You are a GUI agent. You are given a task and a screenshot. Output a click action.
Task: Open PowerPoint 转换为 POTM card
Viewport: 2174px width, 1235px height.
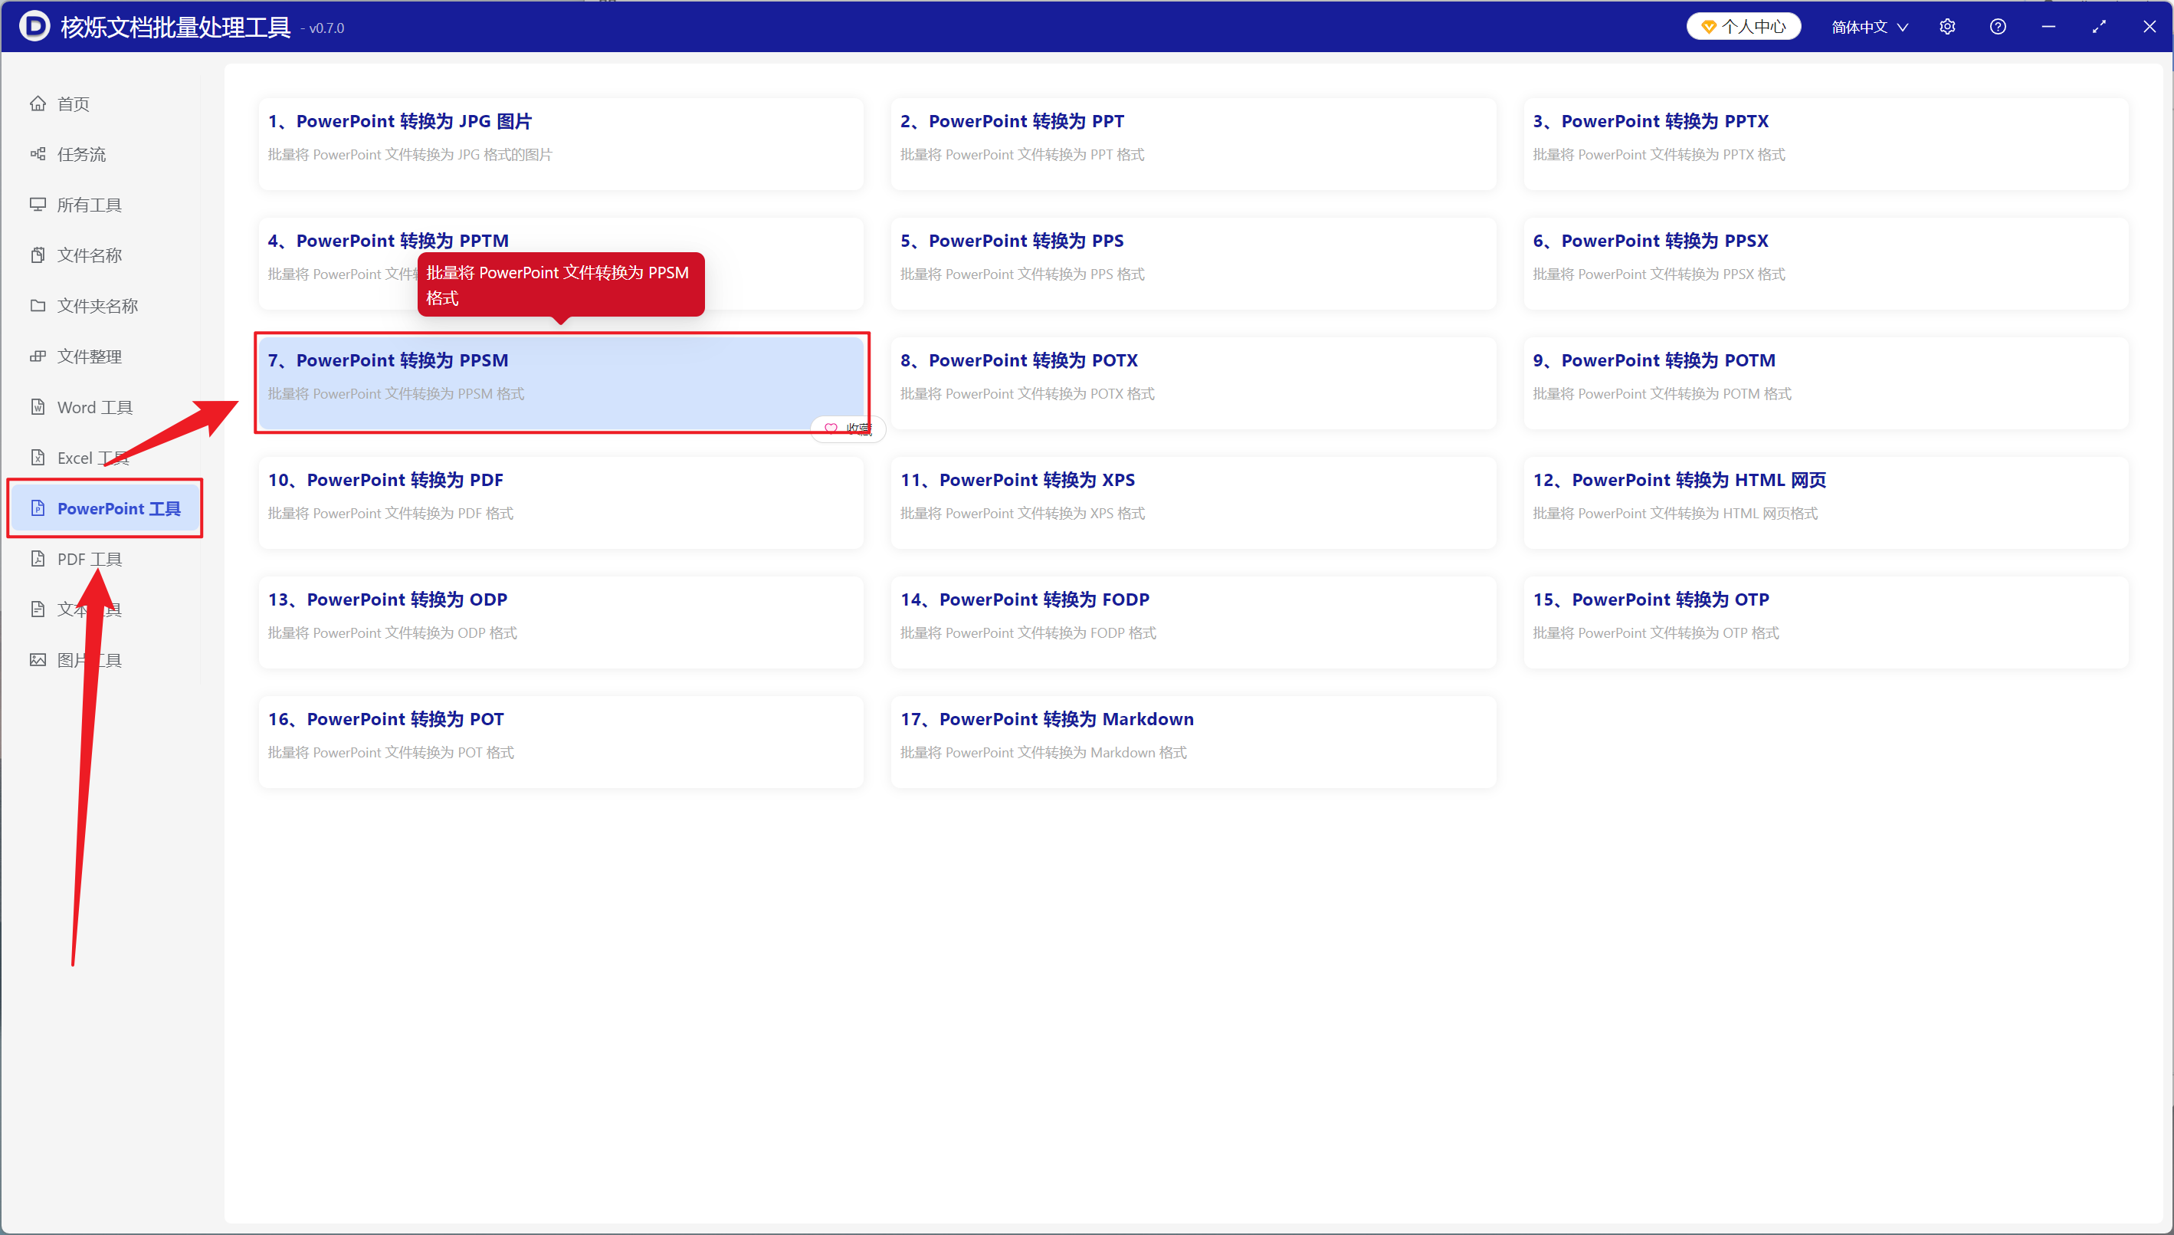(x=1825, y=383)
